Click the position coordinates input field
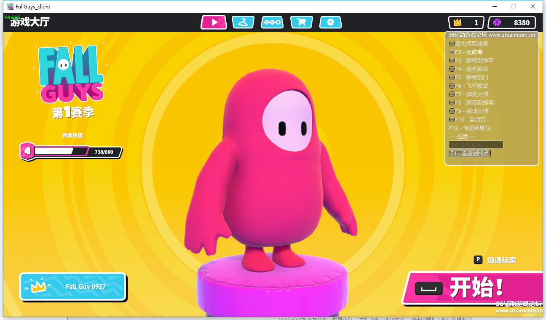 (476, 145)
